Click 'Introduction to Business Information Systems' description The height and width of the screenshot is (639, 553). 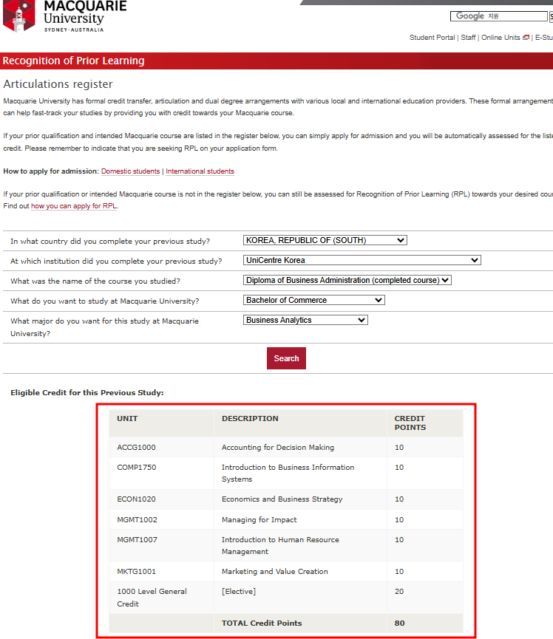click(288, 473)
